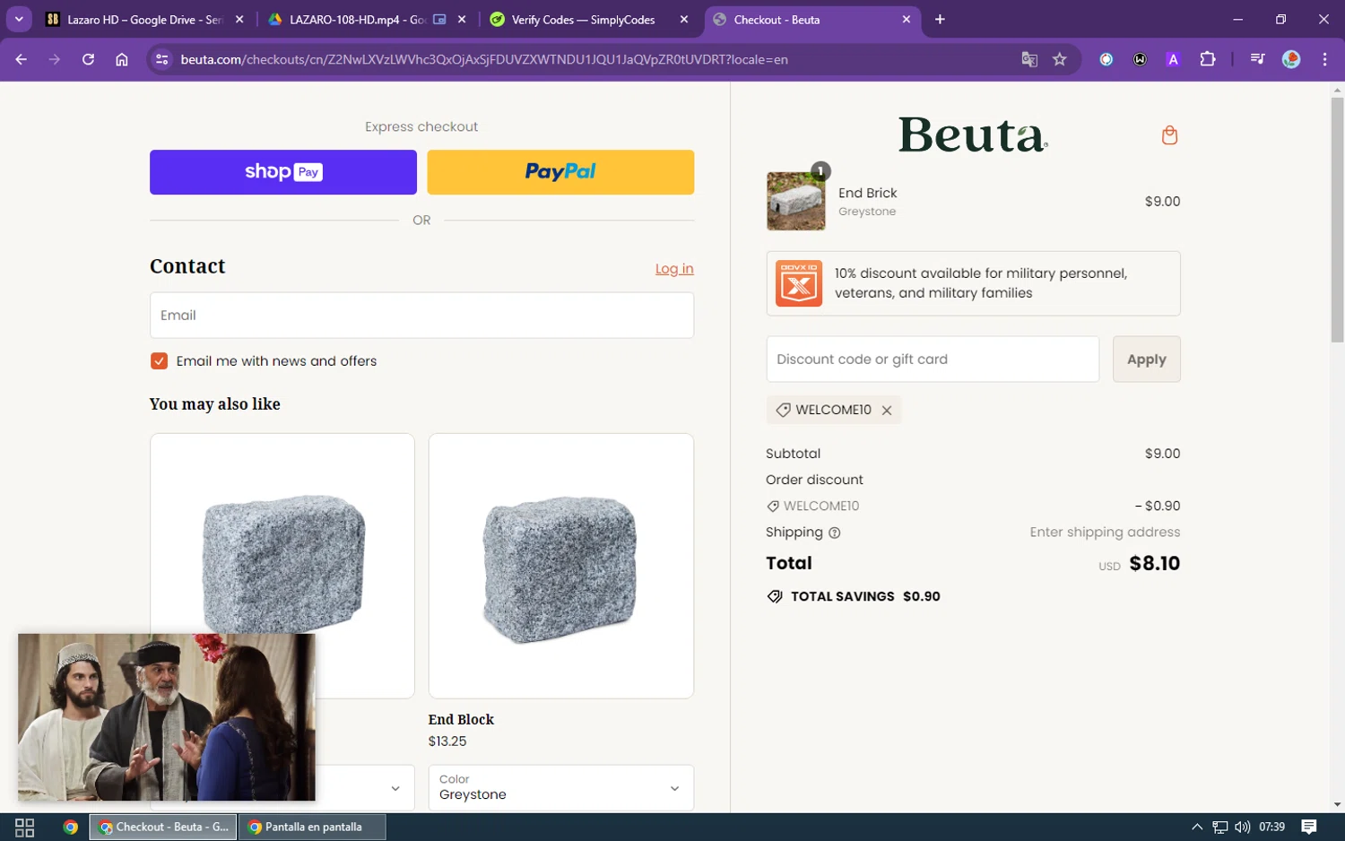Uncheck Email me with news and offers
1345x841 pixels.
(160, 361)
